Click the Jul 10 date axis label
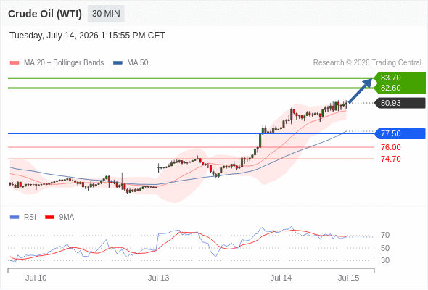This screenshot has width=428, height=290. 36,278
